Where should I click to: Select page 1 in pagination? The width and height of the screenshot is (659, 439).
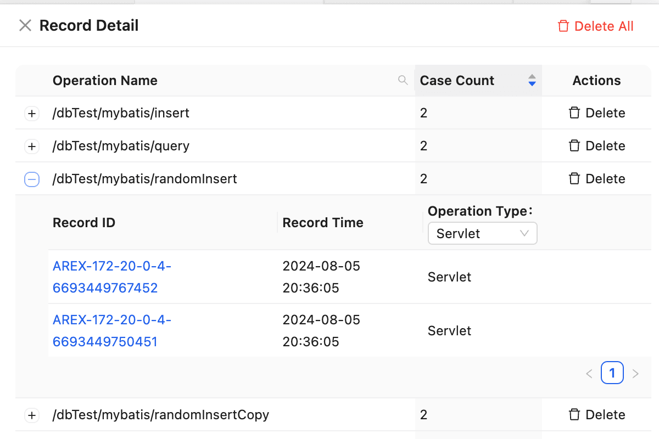coord(612,374)
